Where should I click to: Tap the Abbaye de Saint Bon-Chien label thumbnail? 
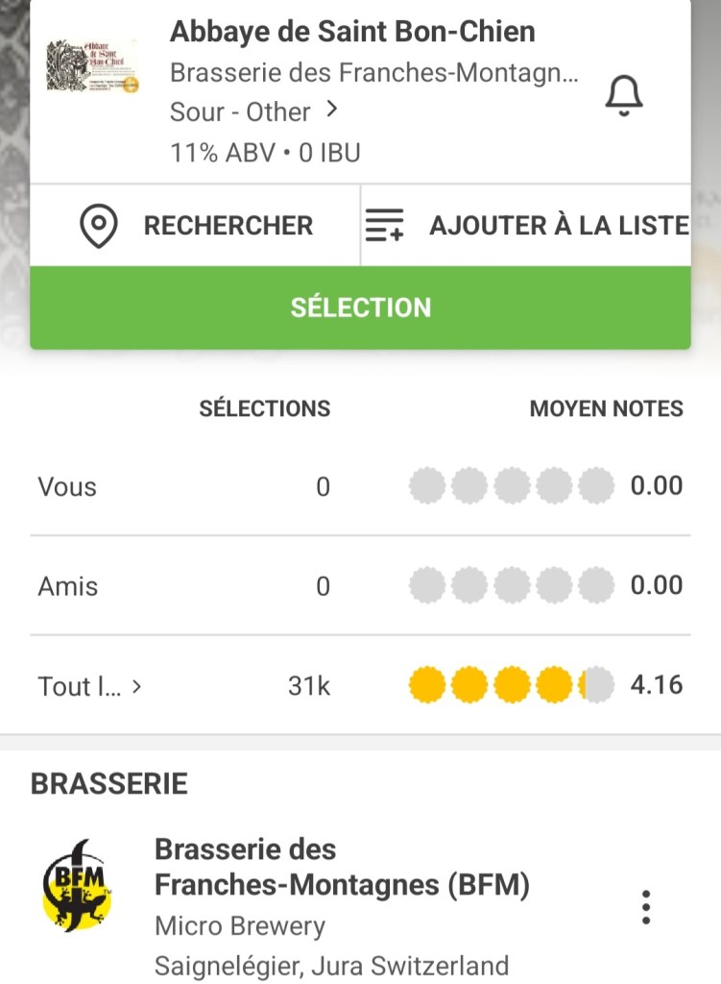pos(93,66)
